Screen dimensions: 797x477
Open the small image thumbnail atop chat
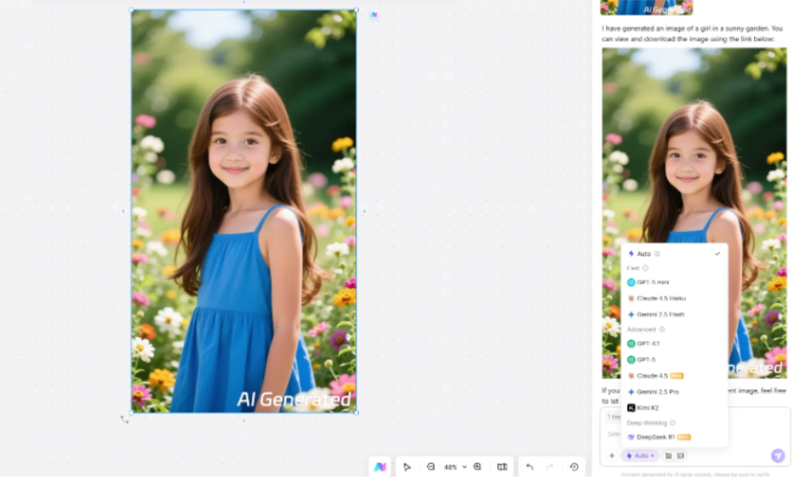pos(646,7)
